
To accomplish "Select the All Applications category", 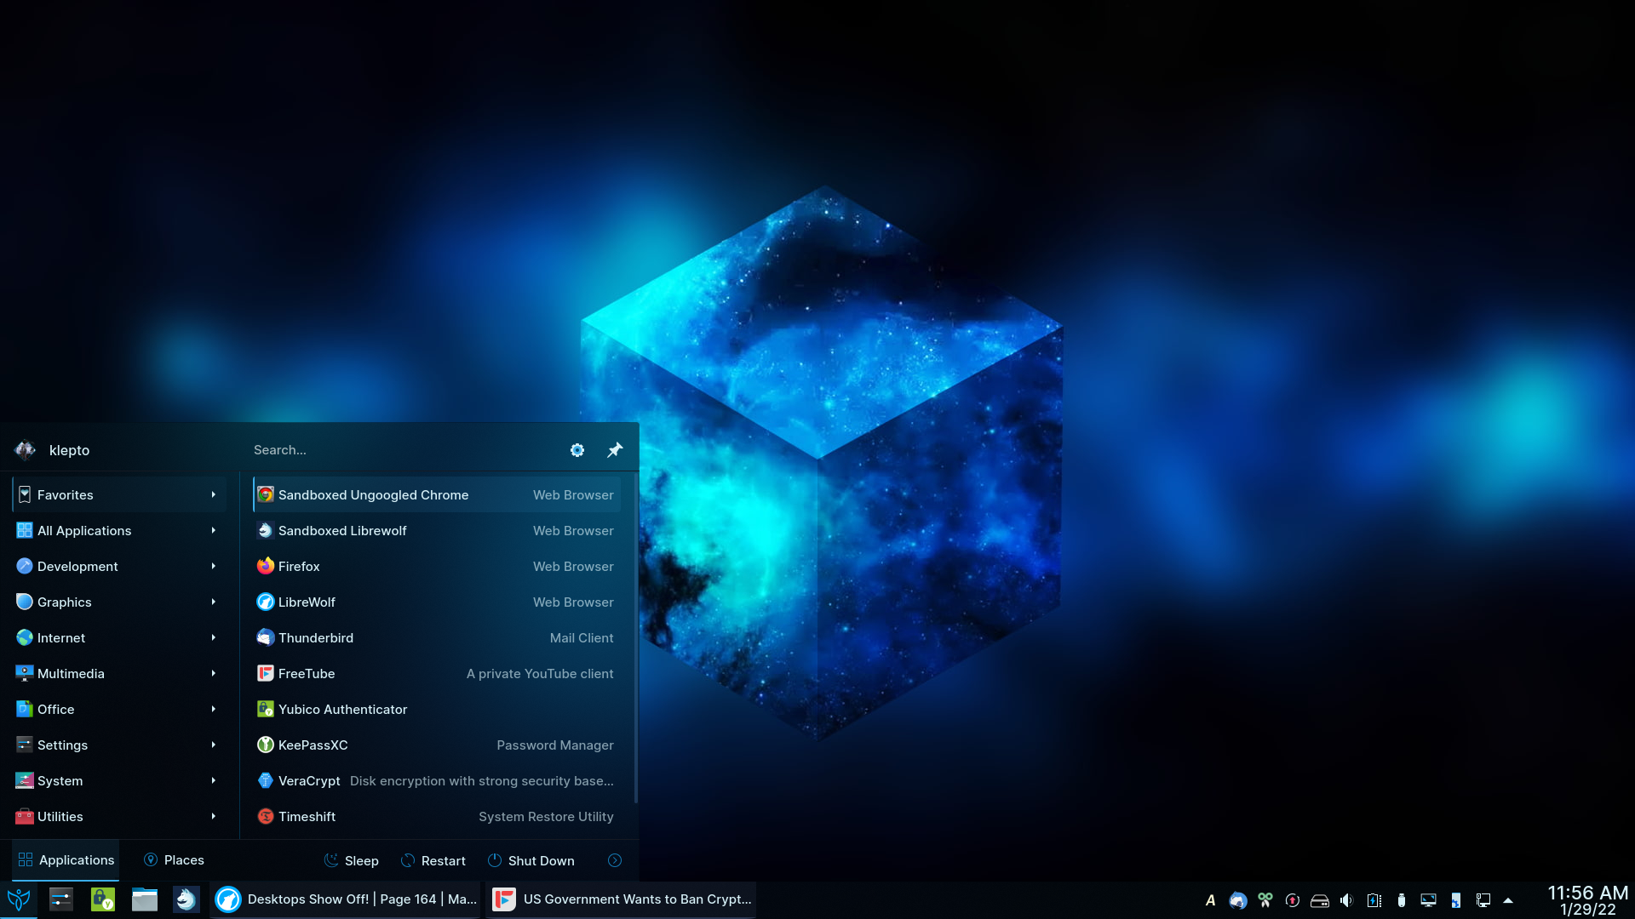I will click(x=84, y=530).
